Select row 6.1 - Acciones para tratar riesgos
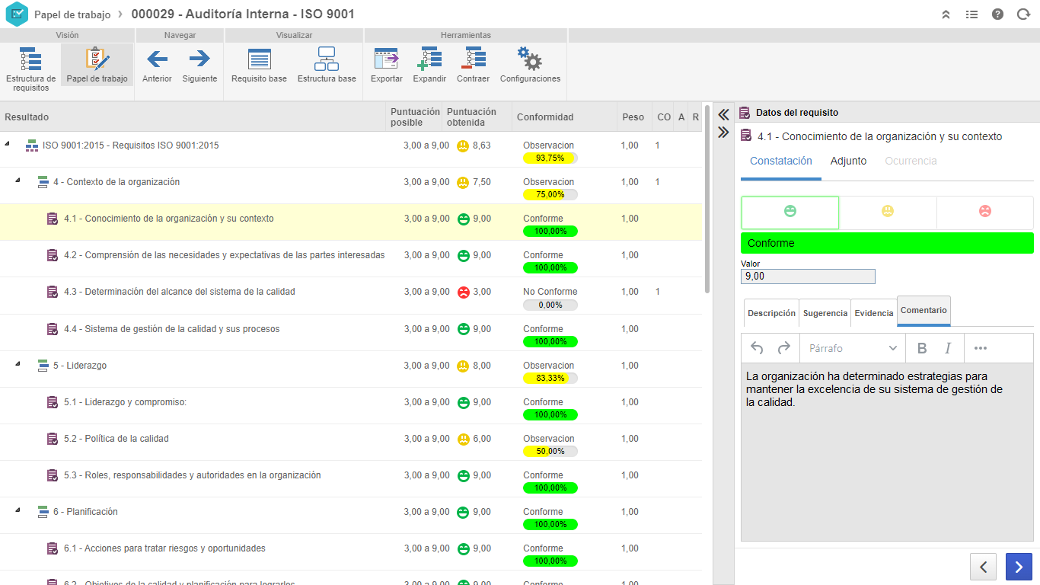 (x=351, y=552)
